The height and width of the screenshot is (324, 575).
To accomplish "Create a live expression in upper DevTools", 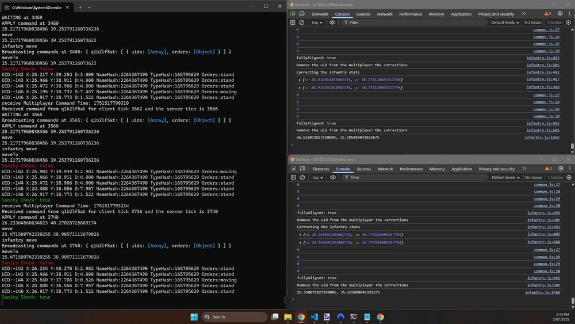I will tap(332, 22).
